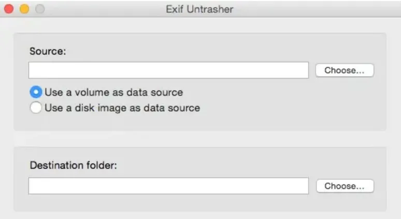The image size is (401, 219).
Task: Select "Use a disk image as data source" radio button
Action: click(x=36, y=108)
